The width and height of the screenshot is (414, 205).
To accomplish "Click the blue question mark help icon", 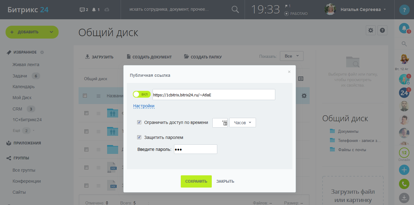I will 404,10.
